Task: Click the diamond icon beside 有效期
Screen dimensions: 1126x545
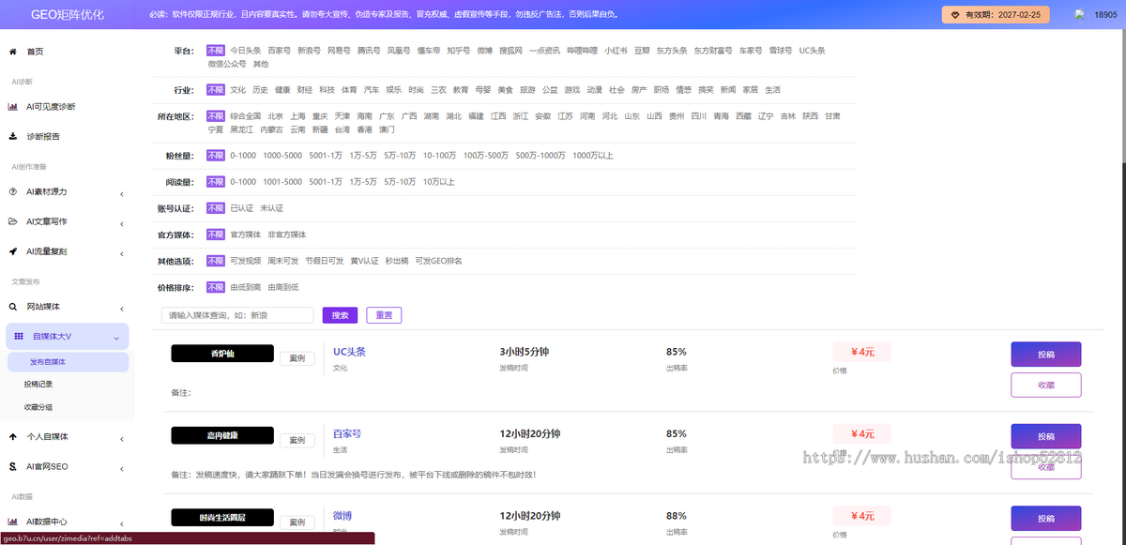Action: click(x=955, y=15)
